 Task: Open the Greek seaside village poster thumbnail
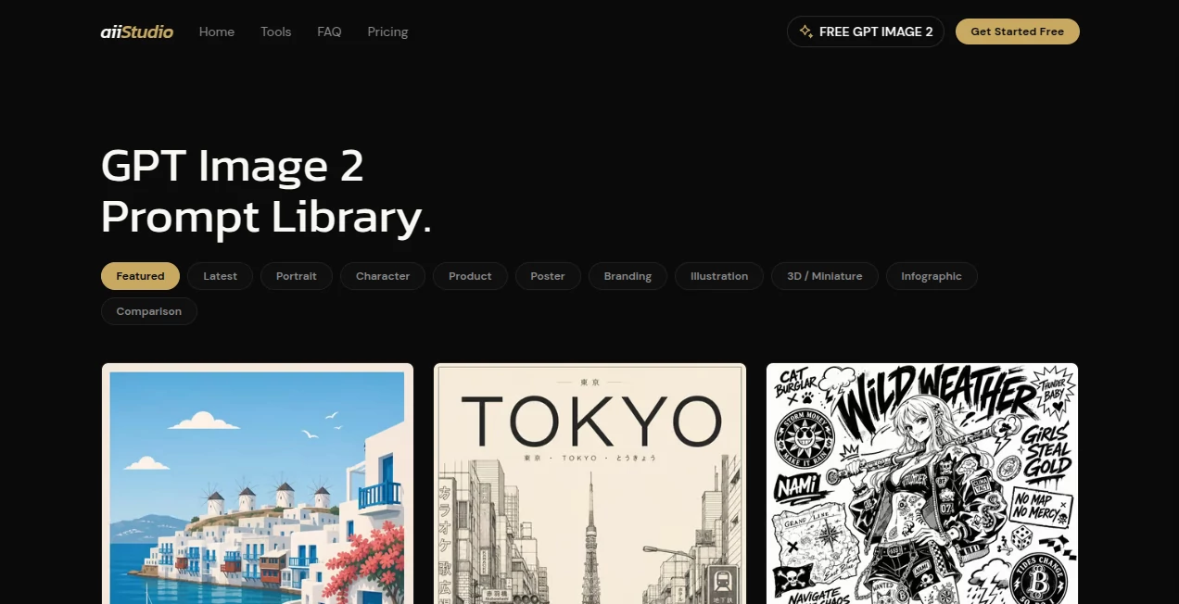click(x=258, y=484)
